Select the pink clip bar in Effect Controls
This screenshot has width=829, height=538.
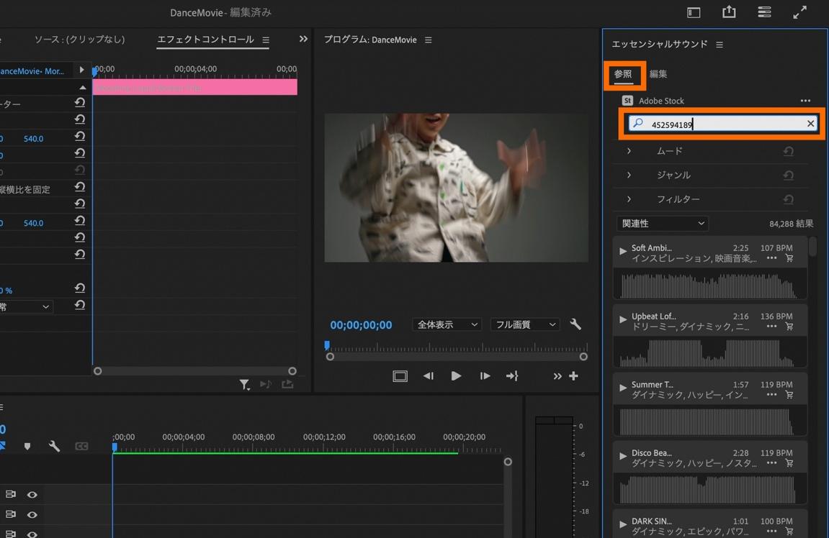click(195, 87)
